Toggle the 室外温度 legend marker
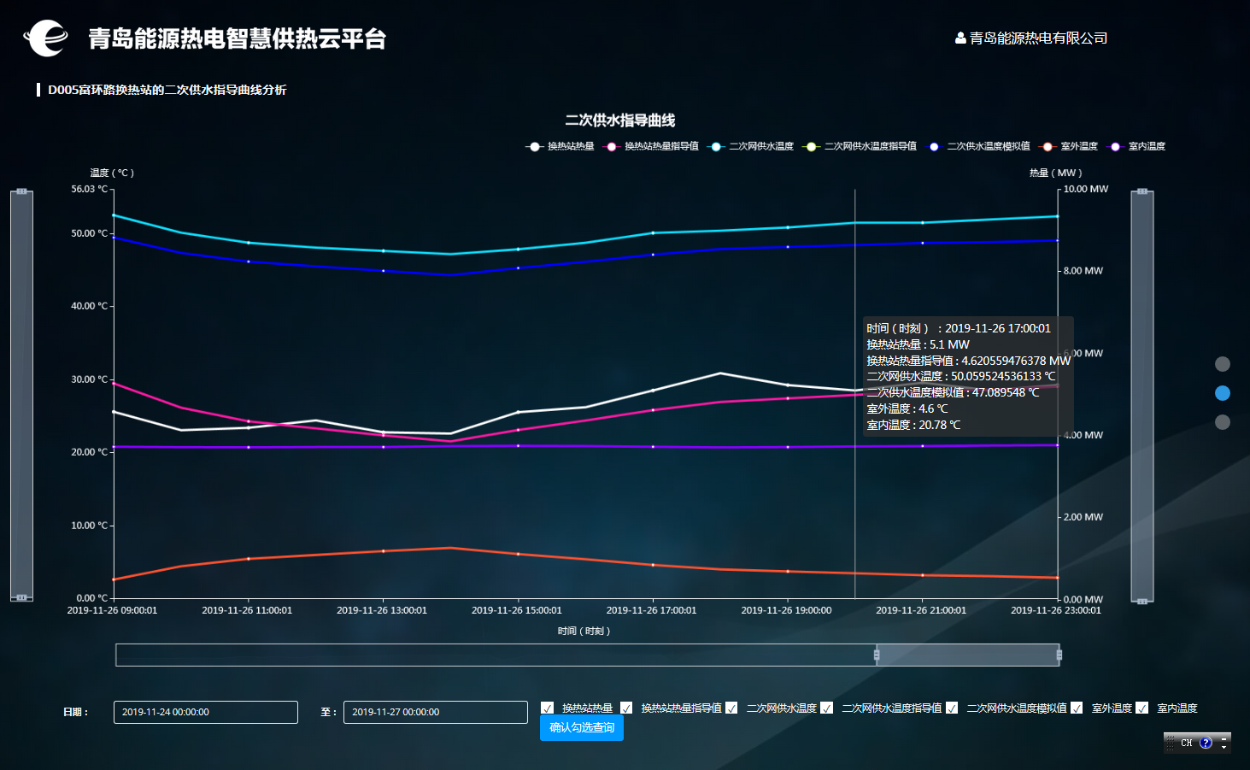Viewport: 1250px width, 770px height. tap(1048, 147)
